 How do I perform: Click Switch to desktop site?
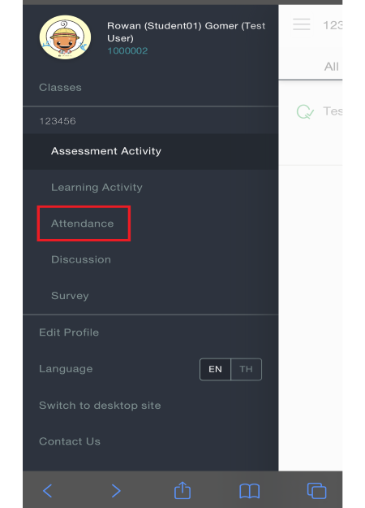point(100,406)
